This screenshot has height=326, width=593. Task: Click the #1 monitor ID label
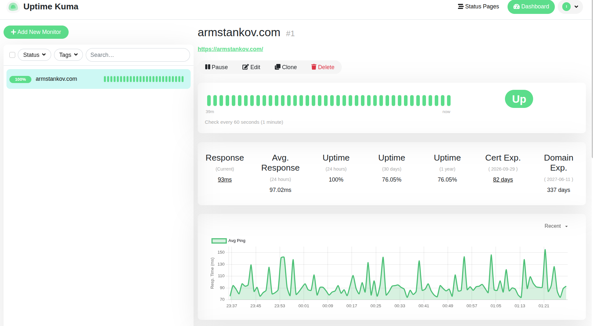click(290, 34)
